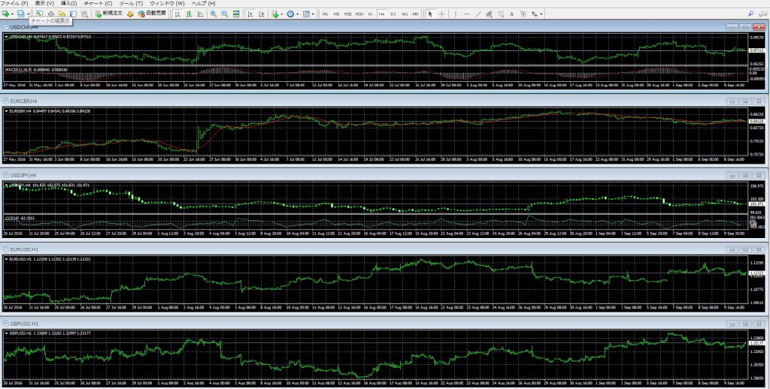
Task: Select the vertical line drawing tool
Action: [456, 14]
